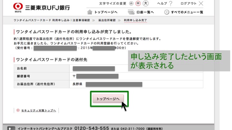This screenshot has width=232, height=130.
Task: Select medium font size 中
Action: (x=138, y=3)
